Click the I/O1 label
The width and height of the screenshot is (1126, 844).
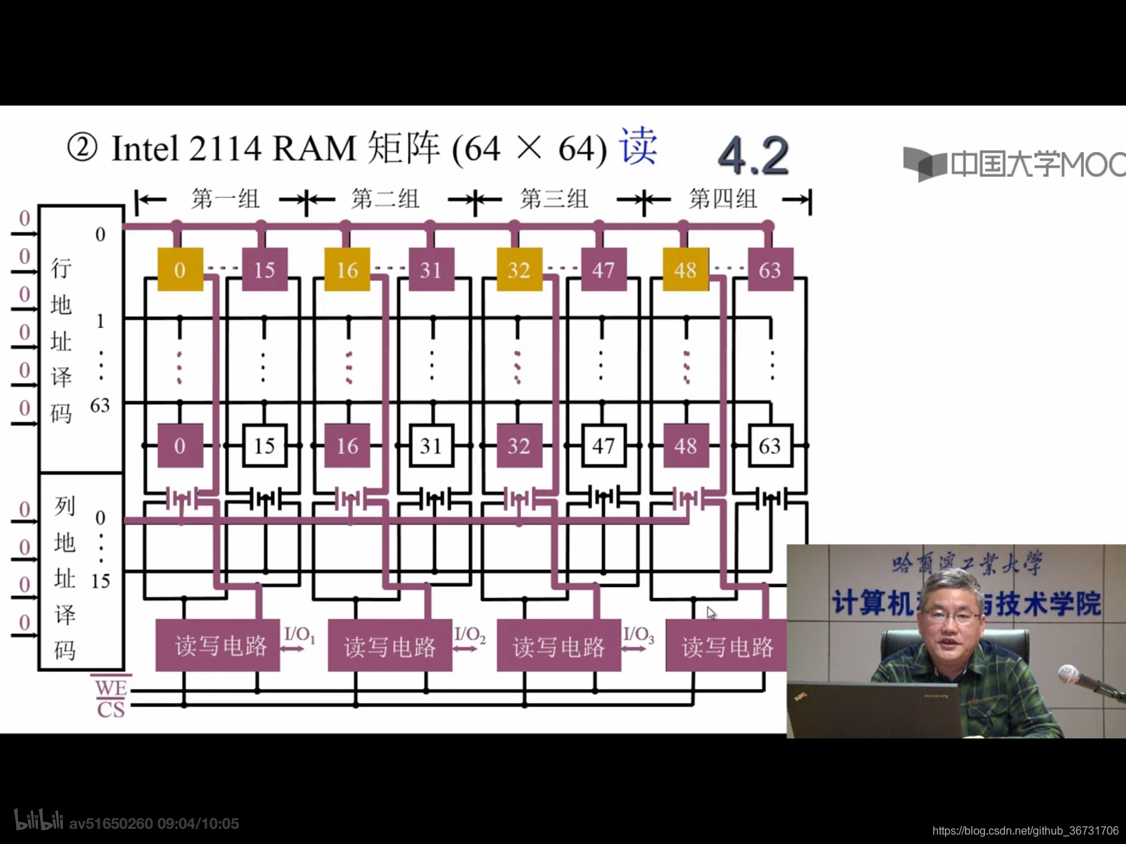(300, 635)
